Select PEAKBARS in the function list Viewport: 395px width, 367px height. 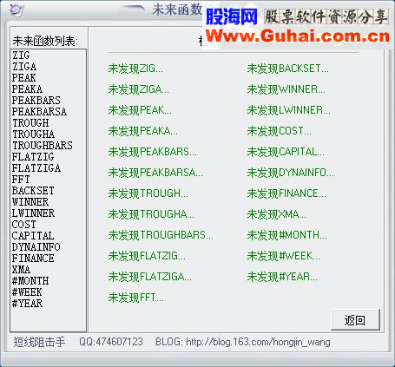[36, 101]
